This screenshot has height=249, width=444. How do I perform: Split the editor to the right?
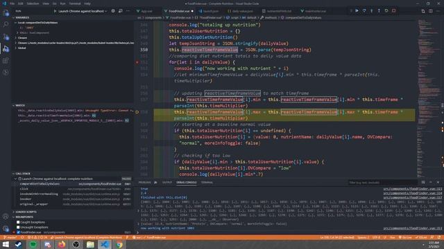pos(431,11)
